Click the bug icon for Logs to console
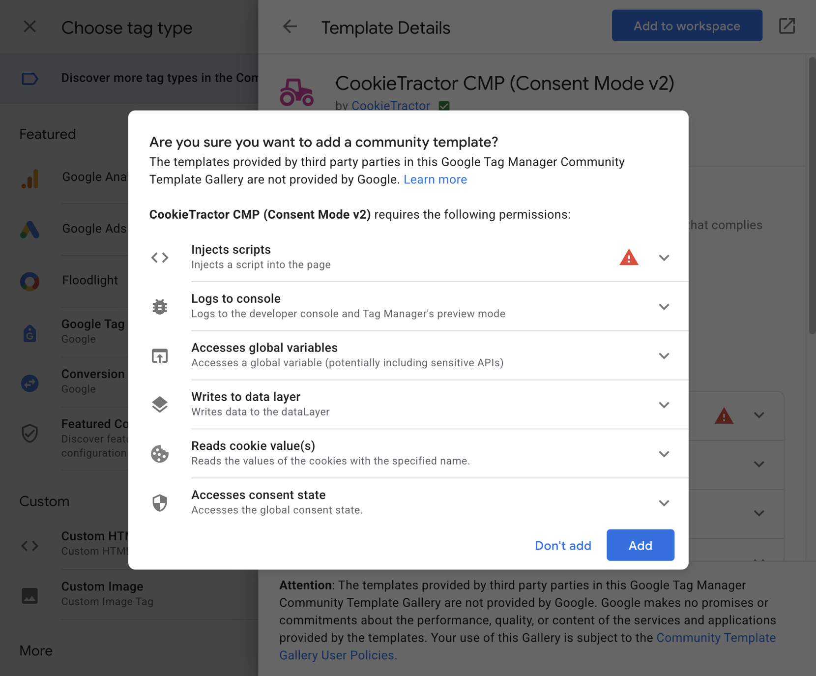This screenshot has height=676, width=816. [x=160, y=307]
